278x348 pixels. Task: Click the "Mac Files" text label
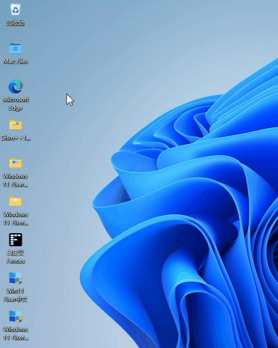pyautogui.click(x=16, y=61)
